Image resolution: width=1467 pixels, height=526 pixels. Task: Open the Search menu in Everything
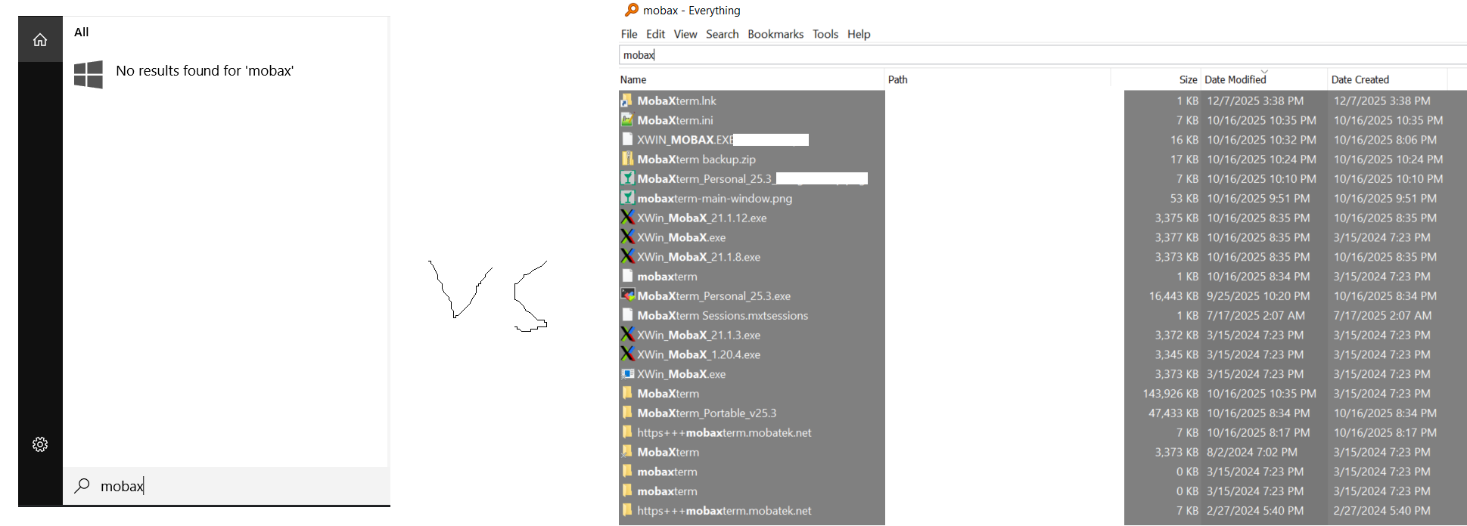click(723, 34)
